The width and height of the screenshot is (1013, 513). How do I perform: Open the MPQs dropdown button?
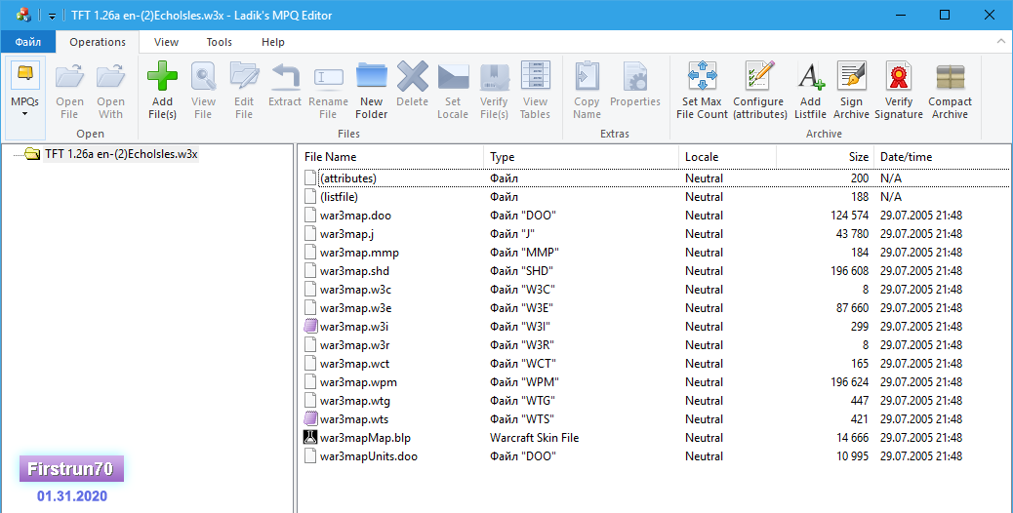coord(25,99)
